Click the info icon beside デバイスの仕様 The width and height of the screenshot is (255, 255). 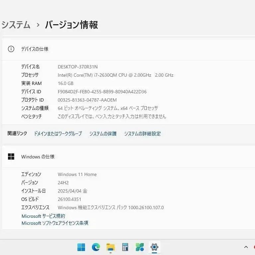(11, 49)
